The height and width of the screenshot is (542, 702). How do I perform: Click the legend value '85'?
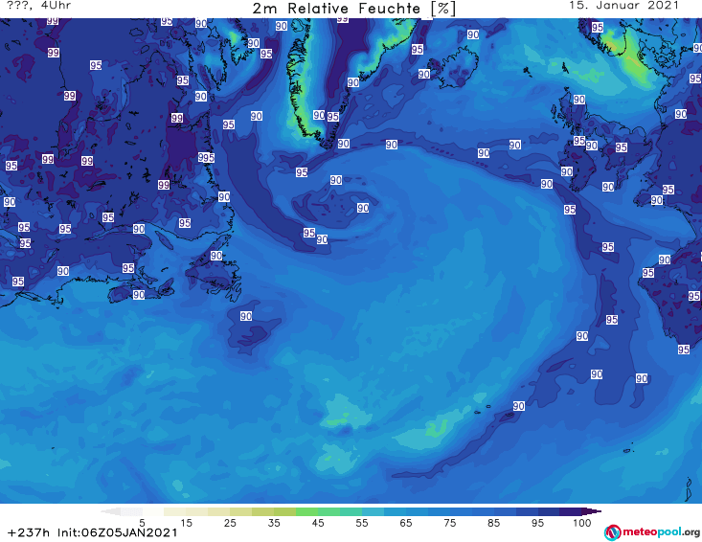click(493, 522)
